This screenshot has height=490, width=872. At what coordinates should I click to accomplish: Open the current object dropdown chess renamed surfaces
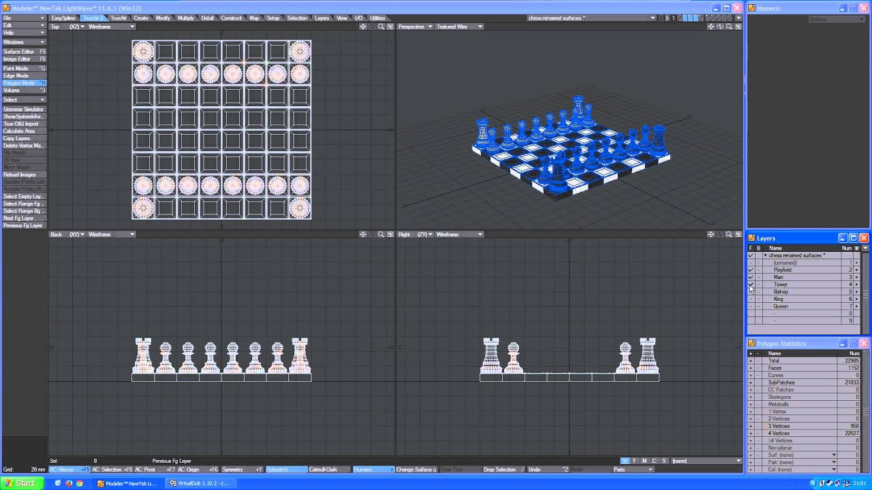pos(592,18)
